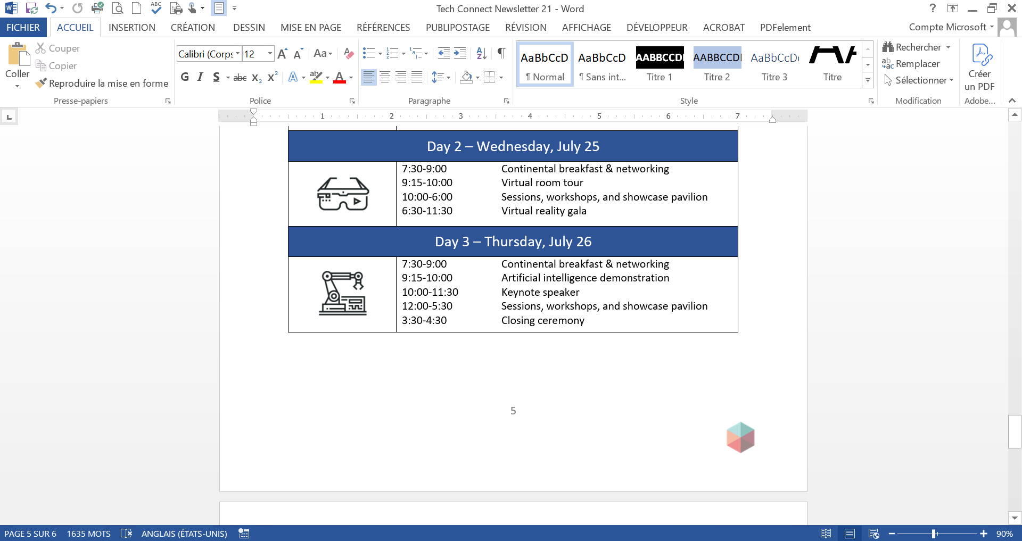Switch to web layout view icon
The height and width of the screenshot is (541, 1022).
[873, 533]
